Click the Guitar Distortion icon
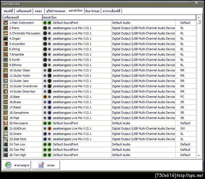The height and width of the screenshot is (179, 205). [5, 92]
